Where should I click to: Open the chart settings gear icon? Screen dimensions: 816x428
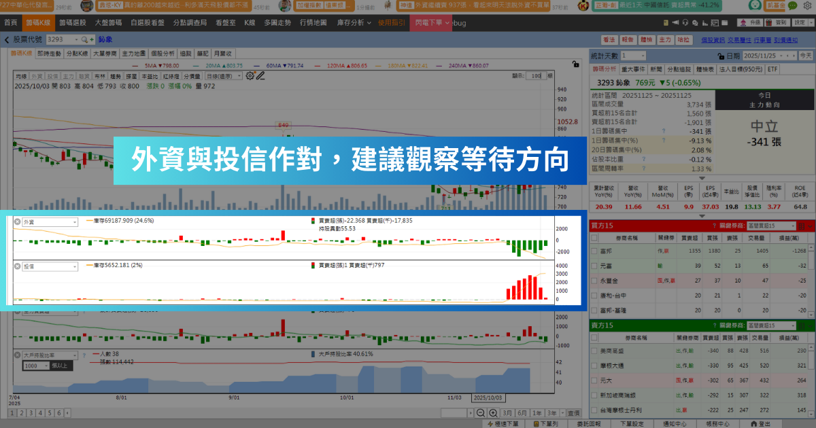[249, 75]
